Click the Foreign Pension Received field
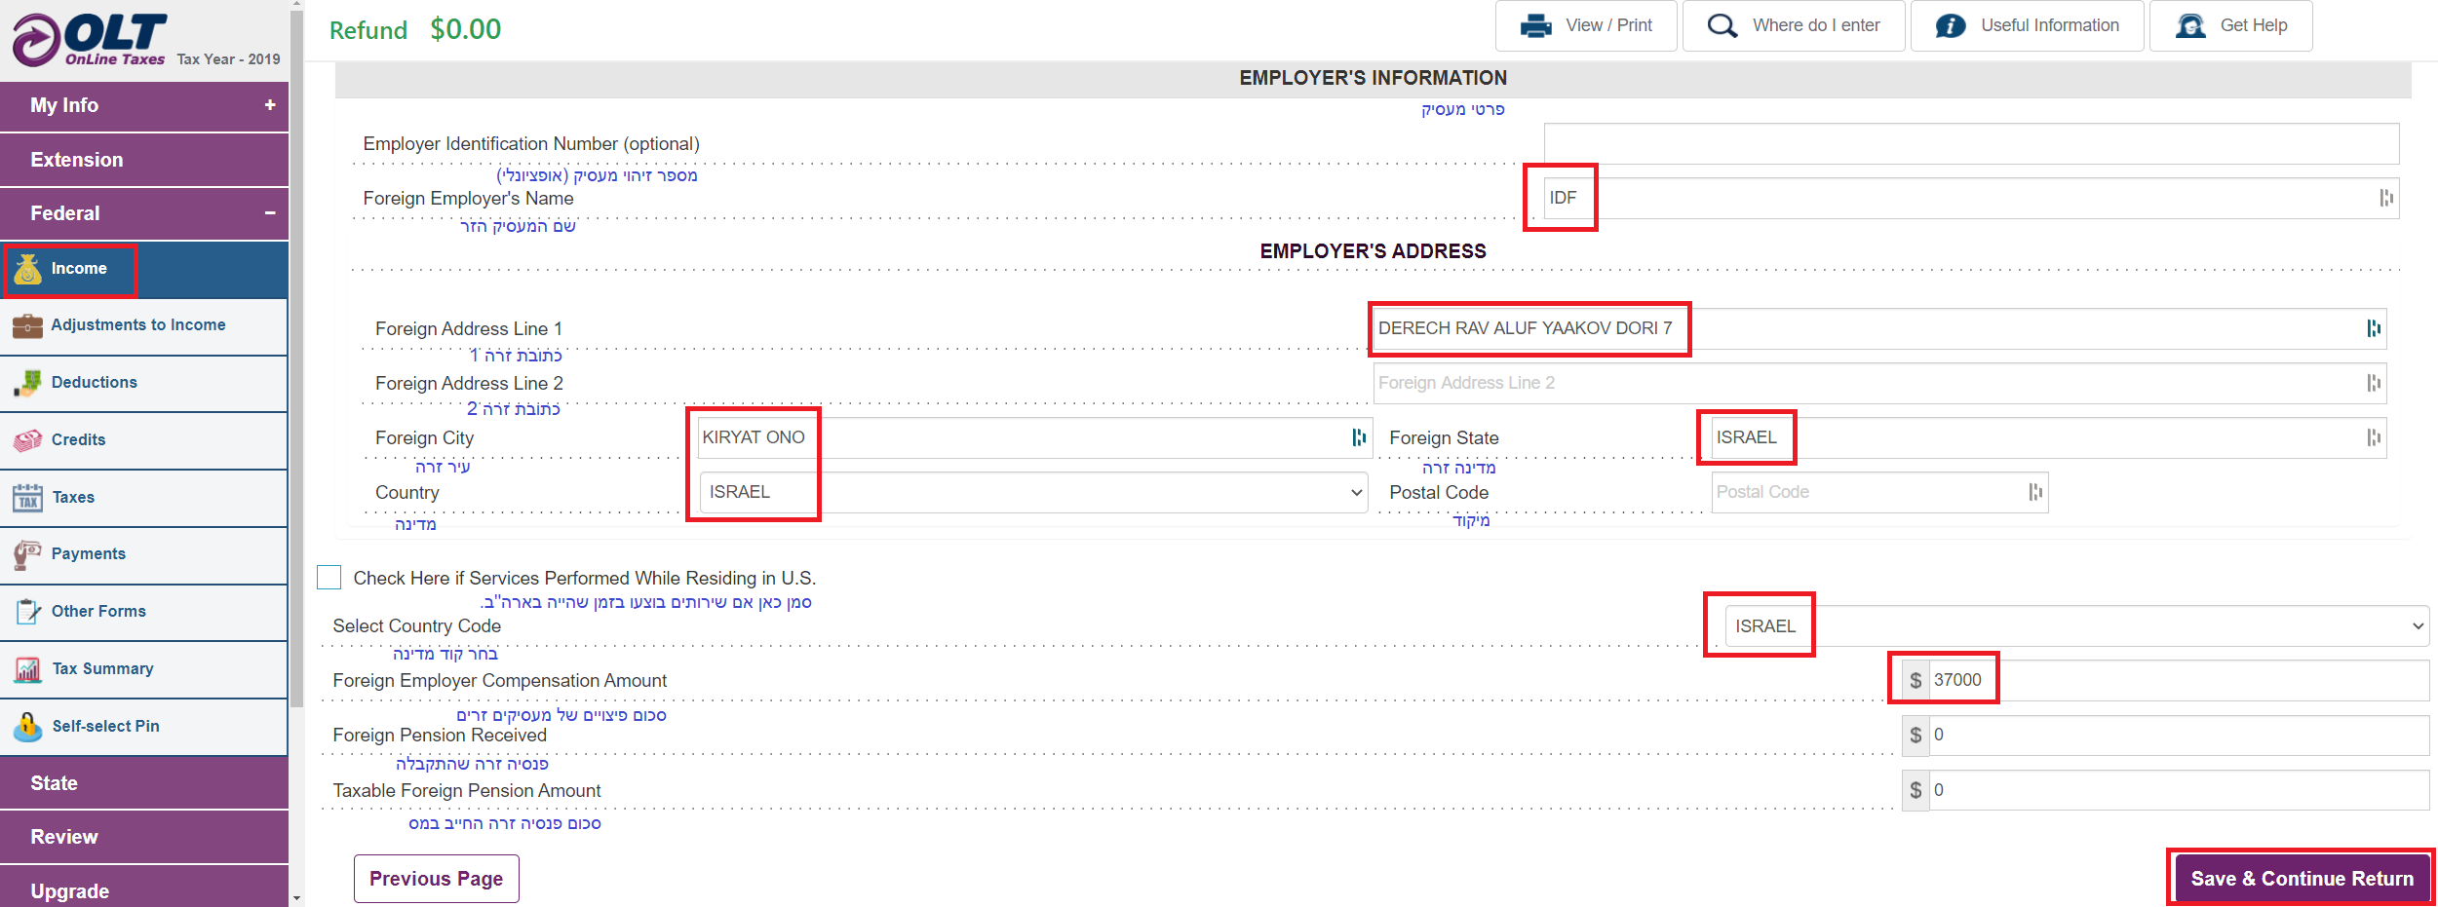 click(2178, 735)
